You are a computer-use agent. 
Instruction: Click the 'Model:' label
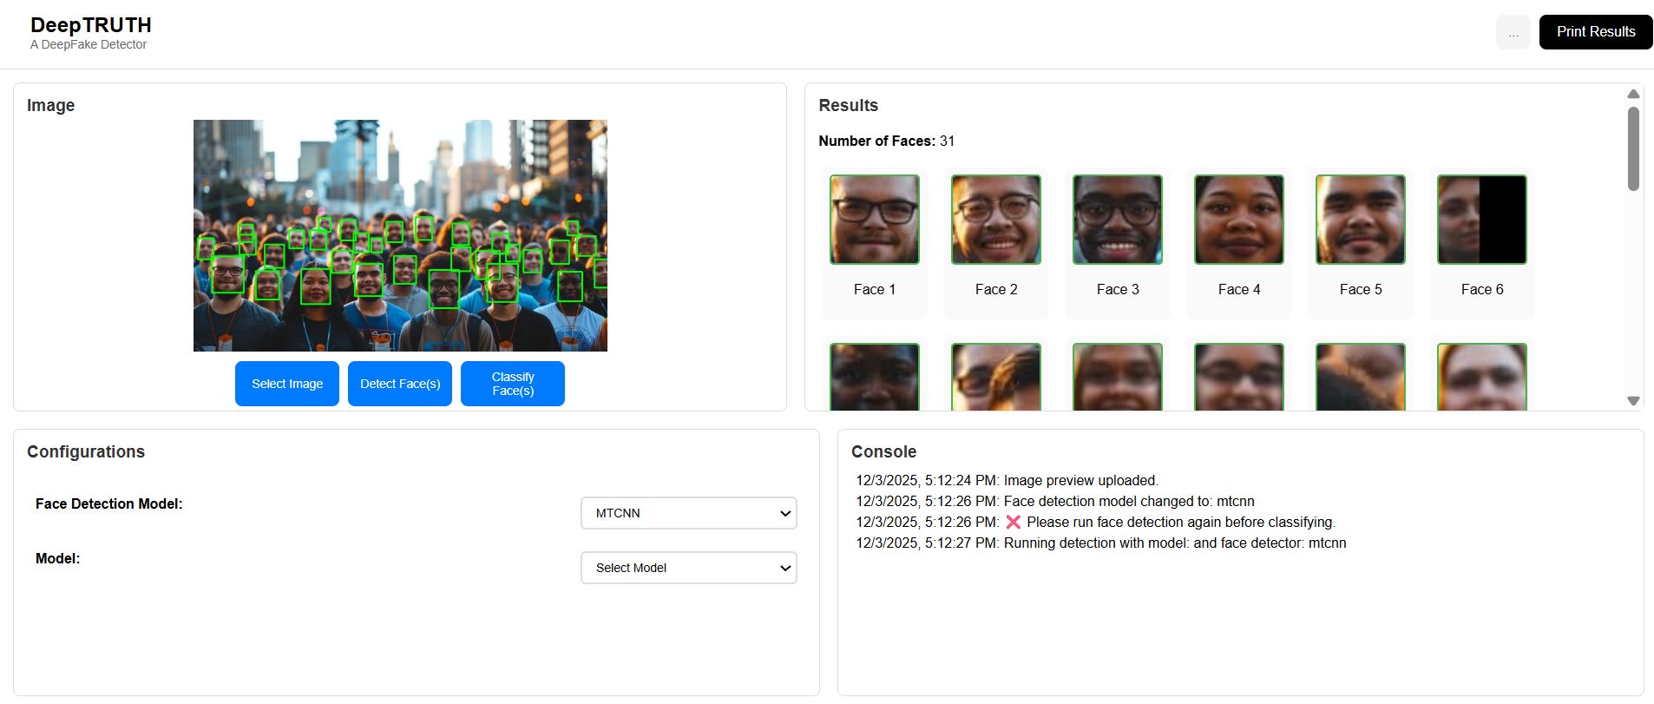(58, 558)
